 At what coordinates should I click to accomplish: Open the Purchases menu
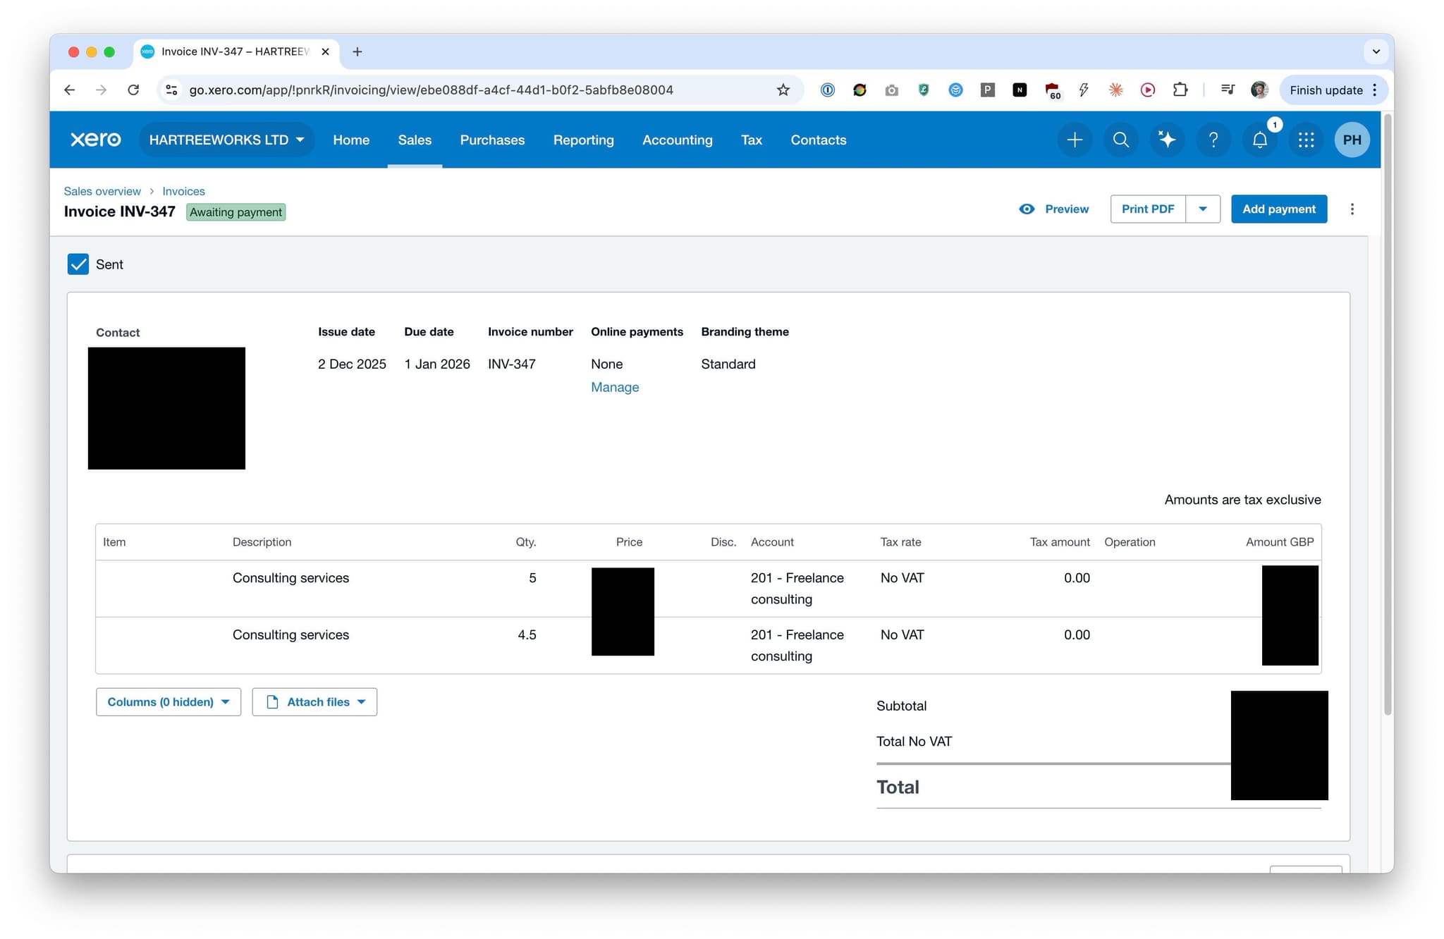click(x=492, y=140)
